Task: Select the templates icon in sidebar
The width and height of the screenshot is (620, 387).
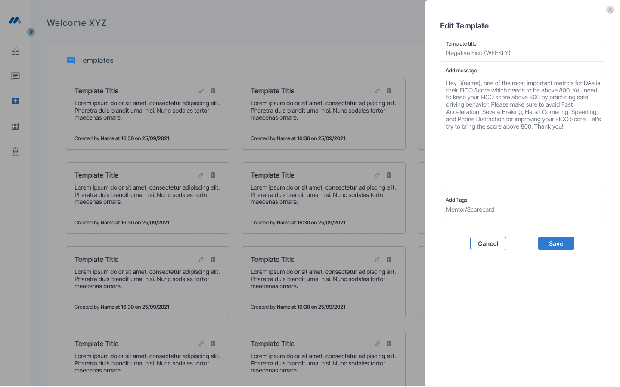Action: 15,101
